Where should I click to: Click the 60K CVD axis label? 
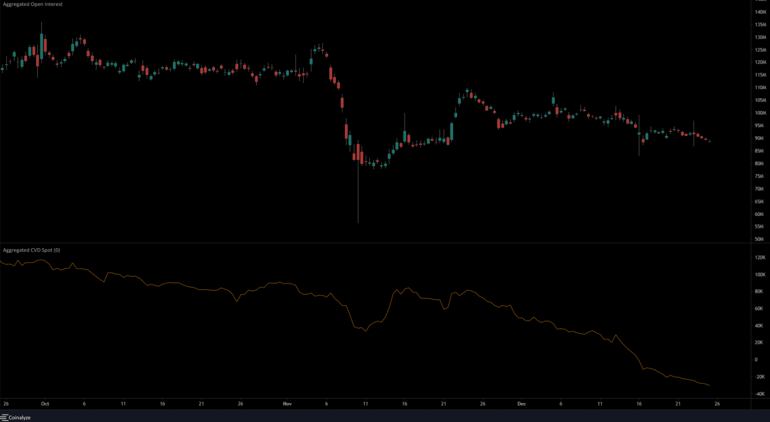(759, 309)
